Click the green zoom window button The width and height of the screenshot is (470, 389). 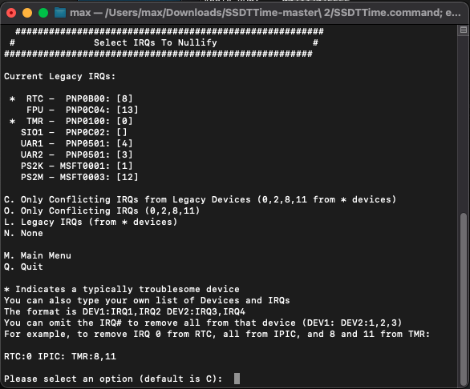click(x=43, y=13)
